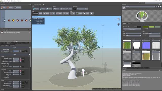Click the Collision tool button
The height and width of the screenshot is (91, 162).
(x=79, y=13)
